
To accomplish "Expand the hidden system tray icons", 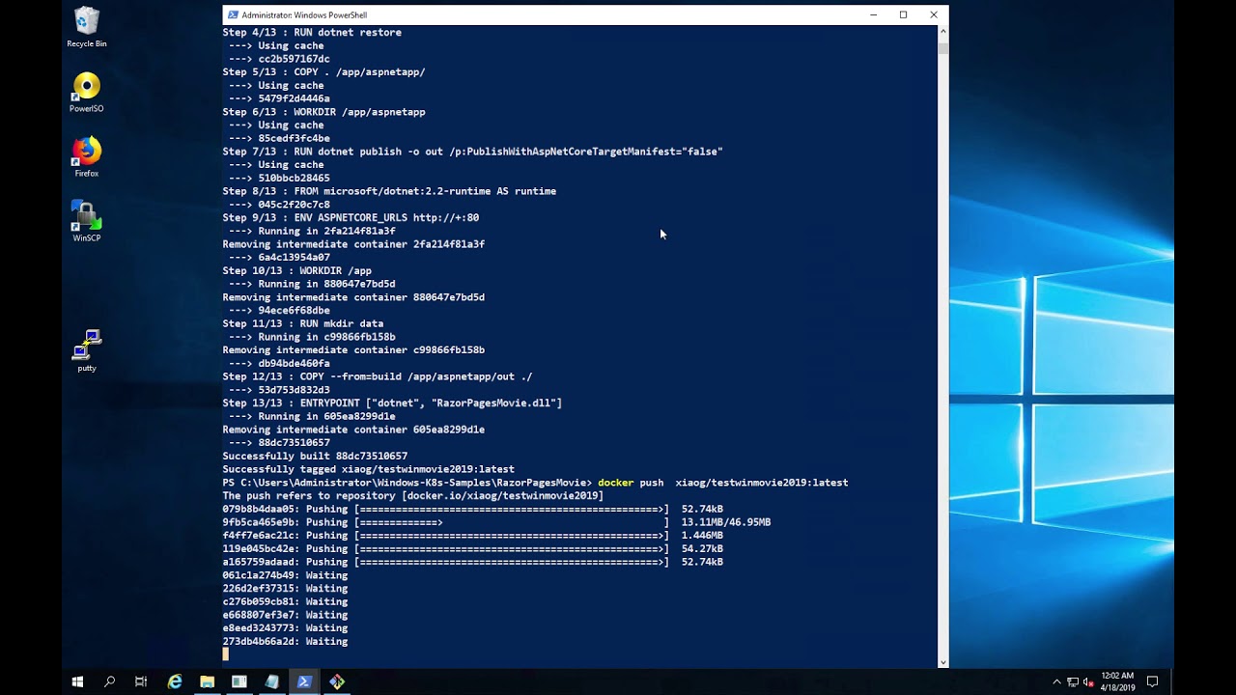I will coord(1056,682).
